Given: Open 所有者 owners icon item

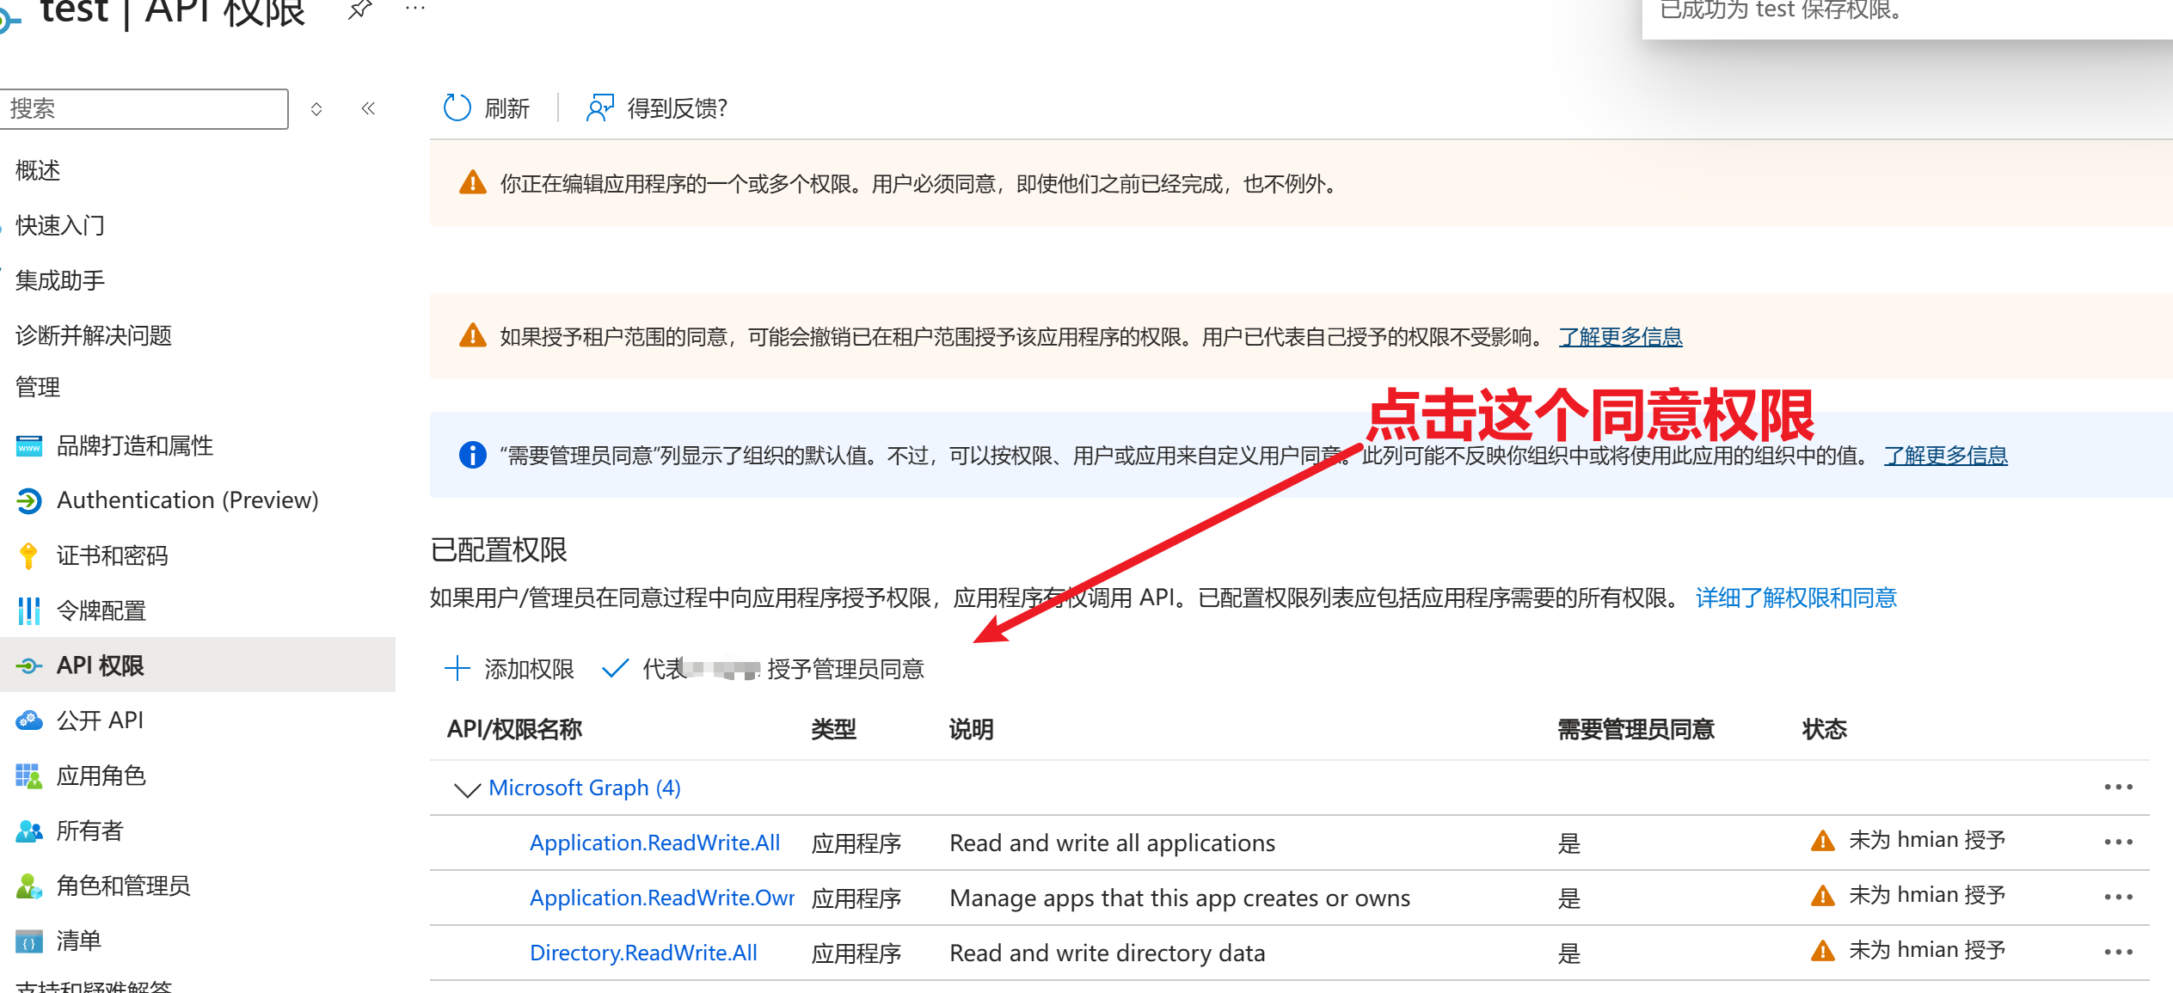Looking at the screenshot, I should 28,831.
